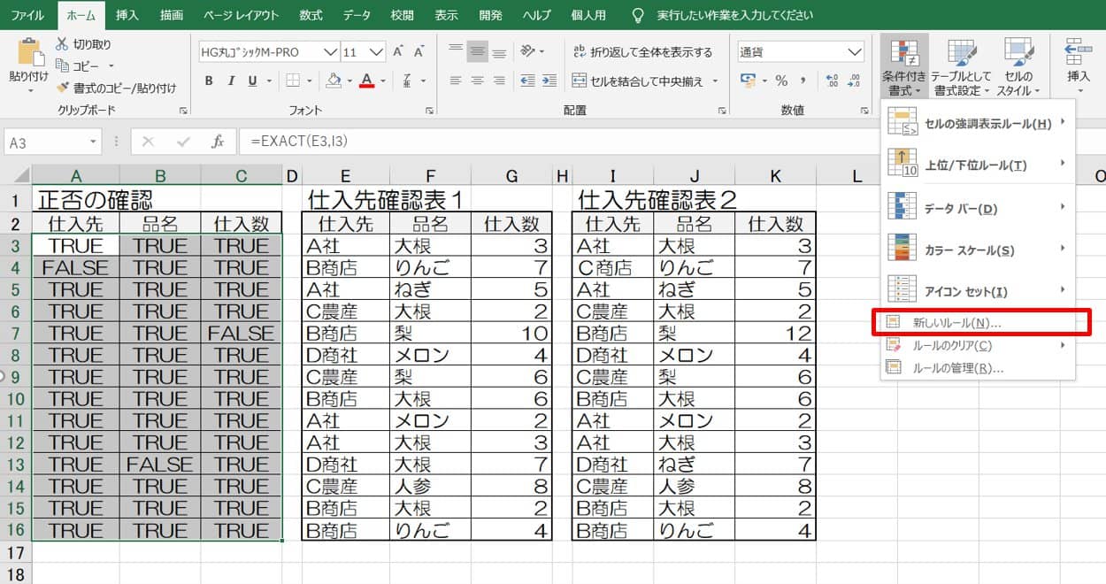Click the Copy (コピー) icon
The image size is (1106, 584).
coord(62,65)
